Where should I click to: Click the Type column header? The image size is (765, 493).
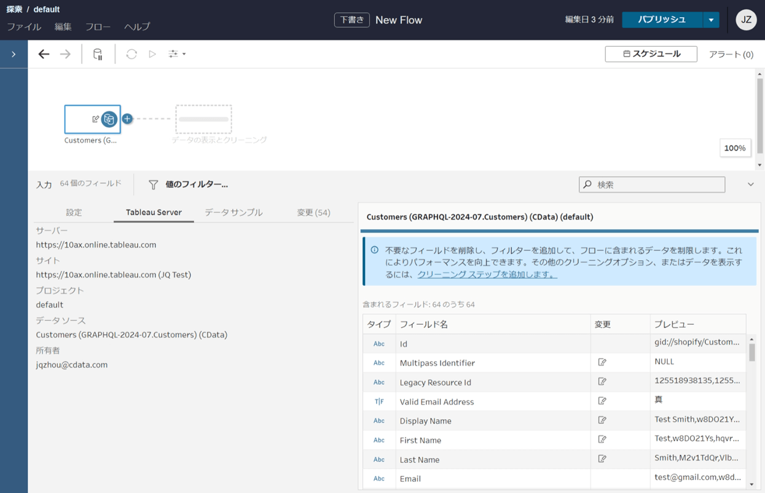coord(379,324)
